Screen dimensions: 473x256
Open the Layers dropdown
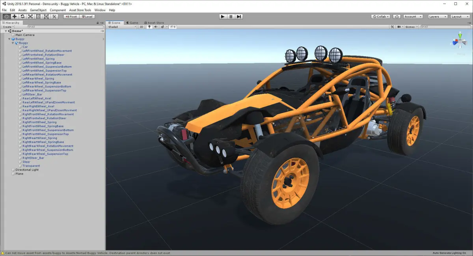pos(438,17)
